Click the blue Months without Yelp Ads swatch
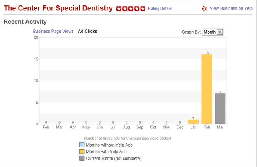257x167 pixels. (82, 145)
